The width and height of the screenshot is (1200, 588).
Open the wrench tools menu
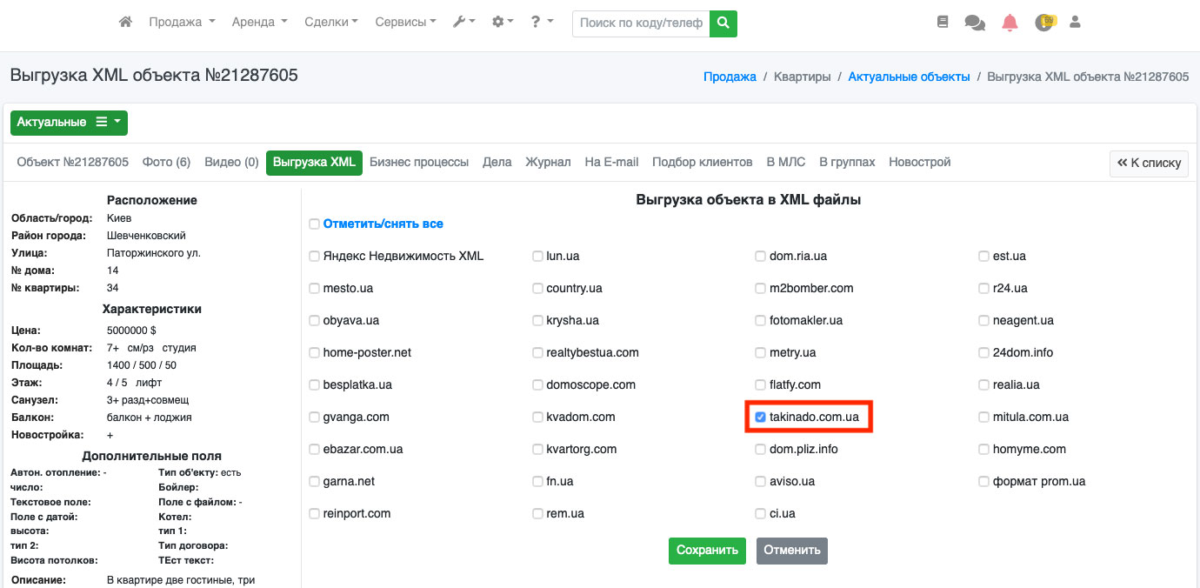pos(463,23)
